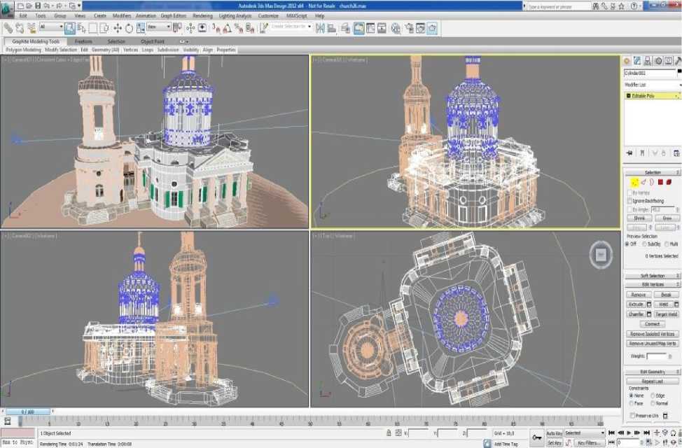
Task: Toggle the Ignore Backfacing checkbox
Action: coord(629,201)
